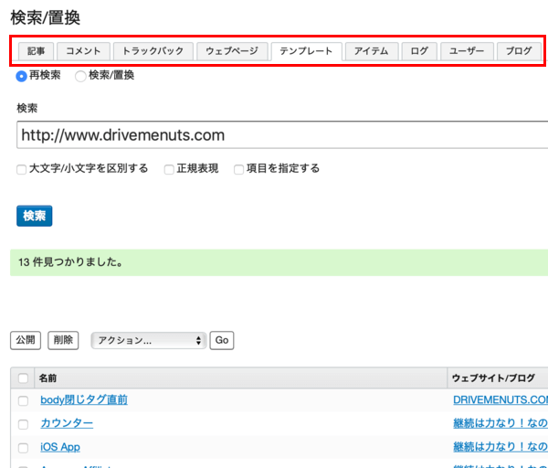
Task: Switch to the アイテム tab
Action: click(x=372, y=51)
